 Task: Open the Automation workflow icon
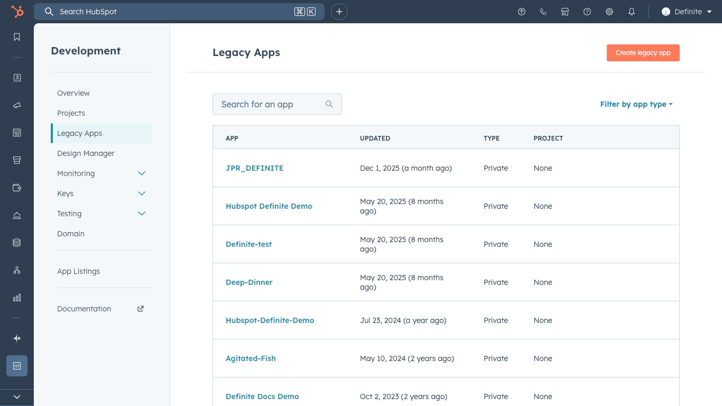[x=17, y=270]
